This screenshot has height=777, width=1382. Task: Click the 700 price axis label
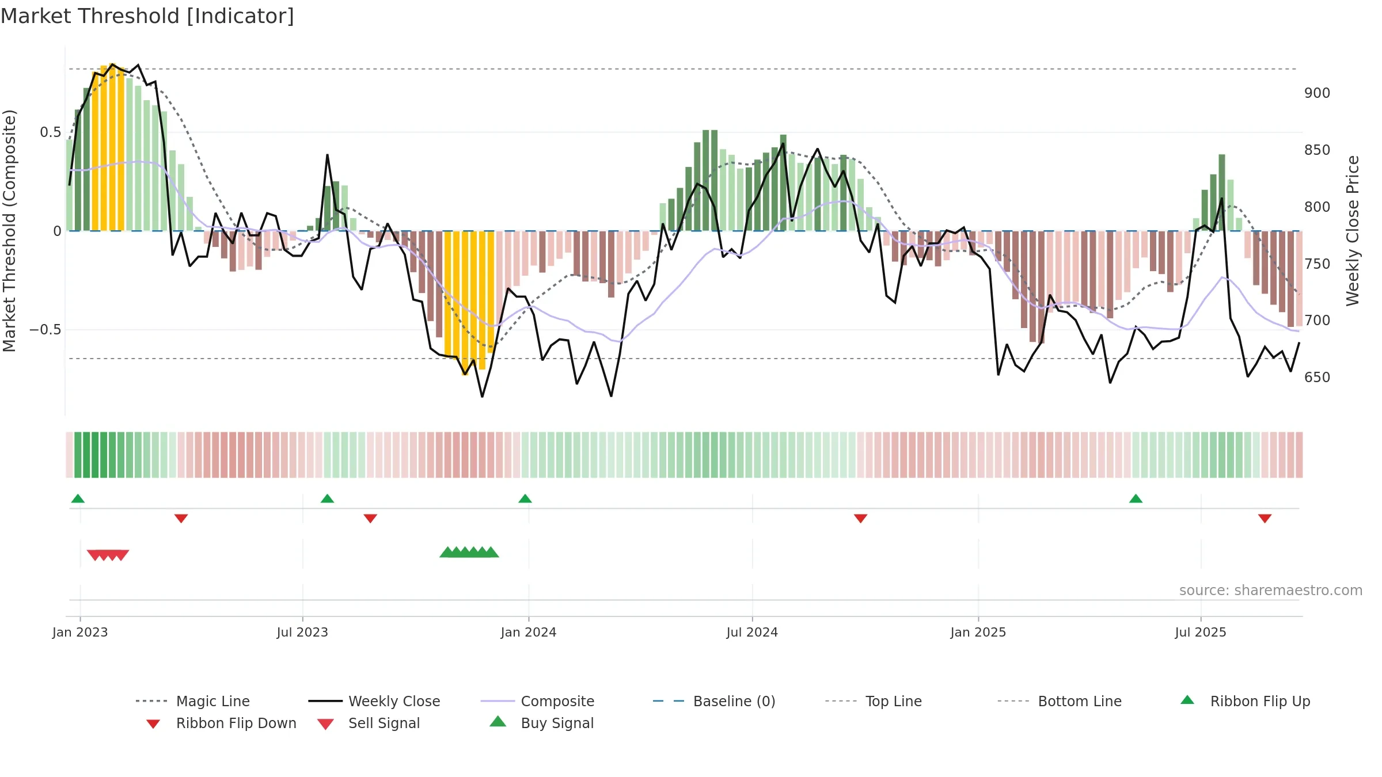coord(1318,321)
